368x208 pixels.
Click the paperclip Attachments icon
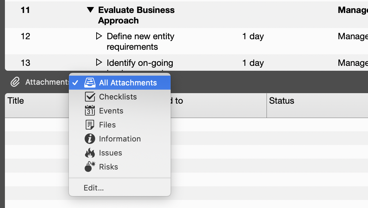[x=15, y=82]
